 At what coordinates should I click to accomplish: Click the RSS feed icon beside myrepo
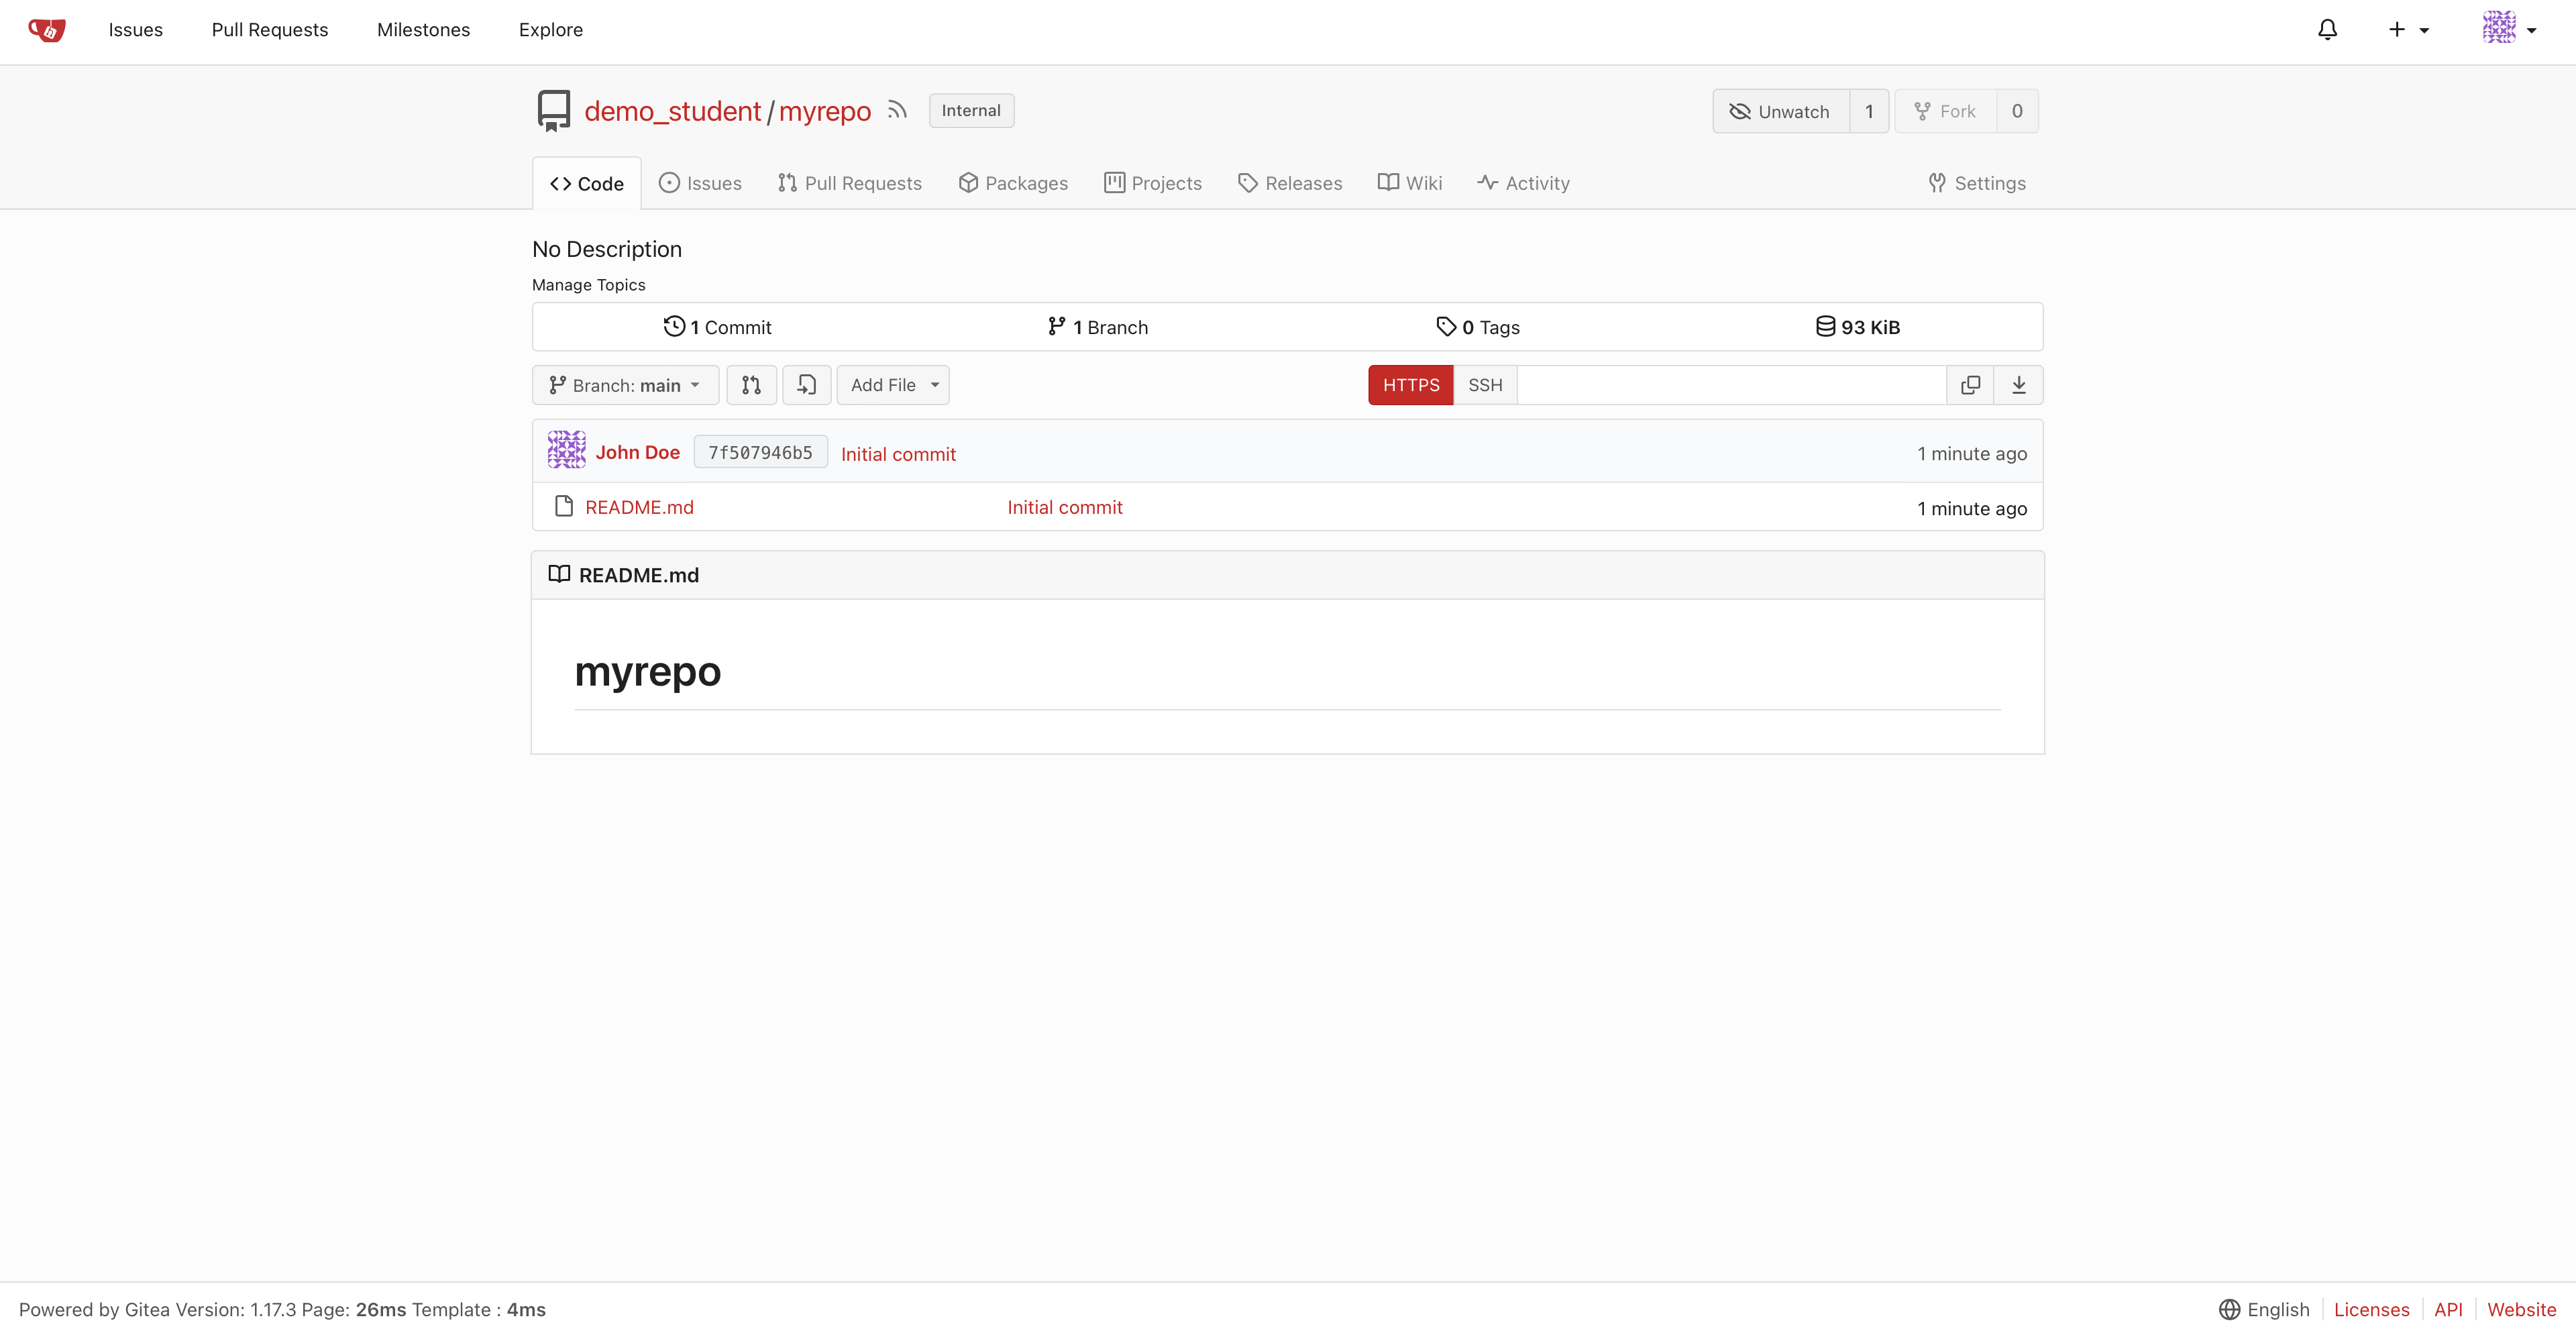click(897, 110)
